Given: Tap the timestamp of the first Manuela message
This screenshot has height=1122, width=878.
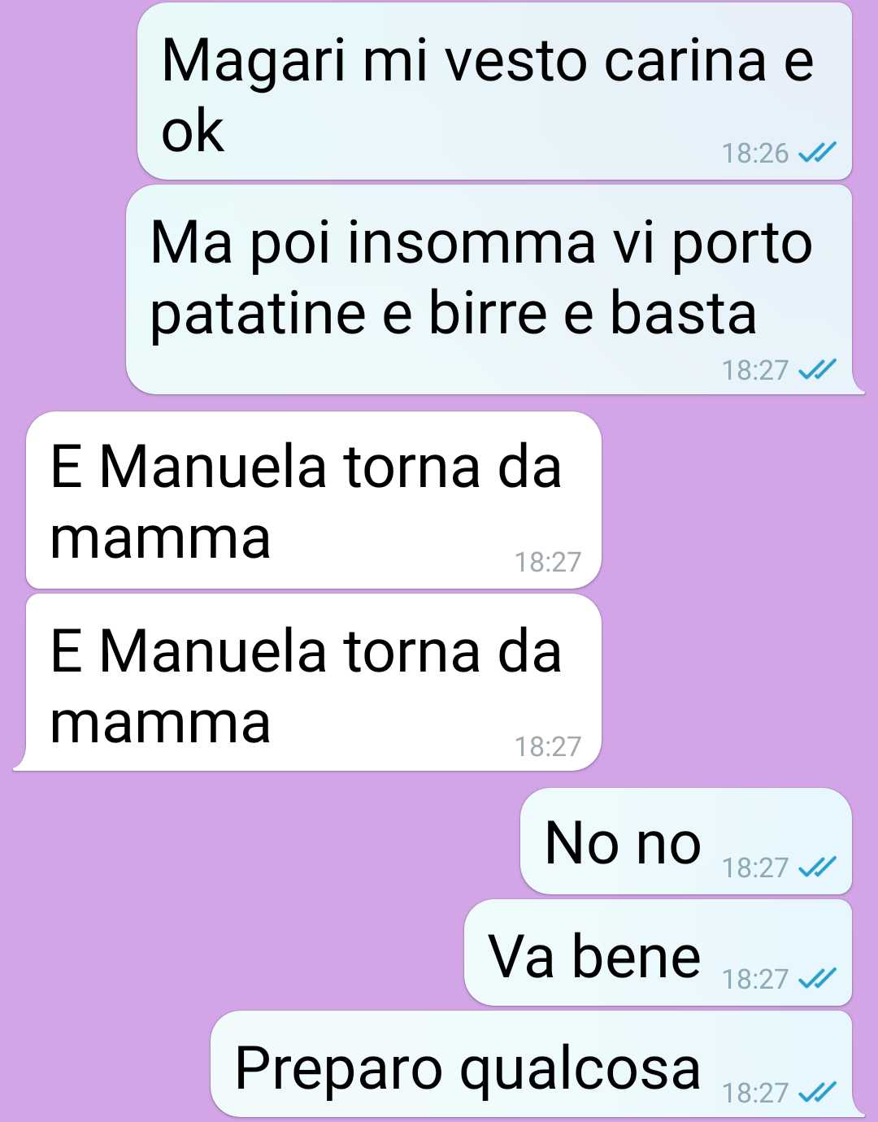Looking at the screenshot, I should pyautogui.click(x=548, y=562).
